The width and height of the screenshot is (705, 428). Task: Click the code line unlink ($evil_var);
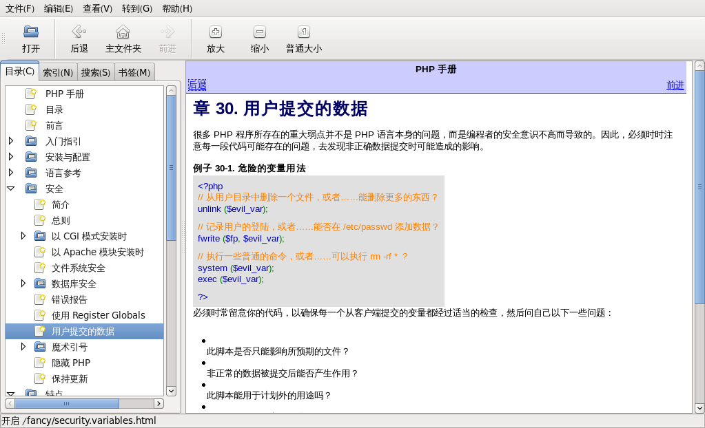click(232, 208)
